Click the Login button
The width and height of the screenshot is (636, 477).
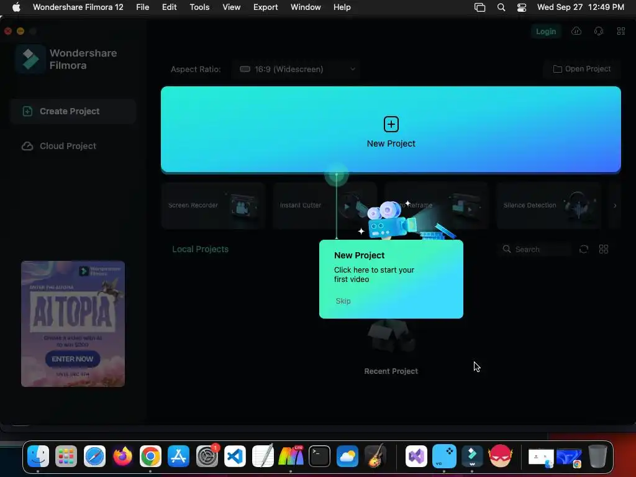[x=546, y=31]
